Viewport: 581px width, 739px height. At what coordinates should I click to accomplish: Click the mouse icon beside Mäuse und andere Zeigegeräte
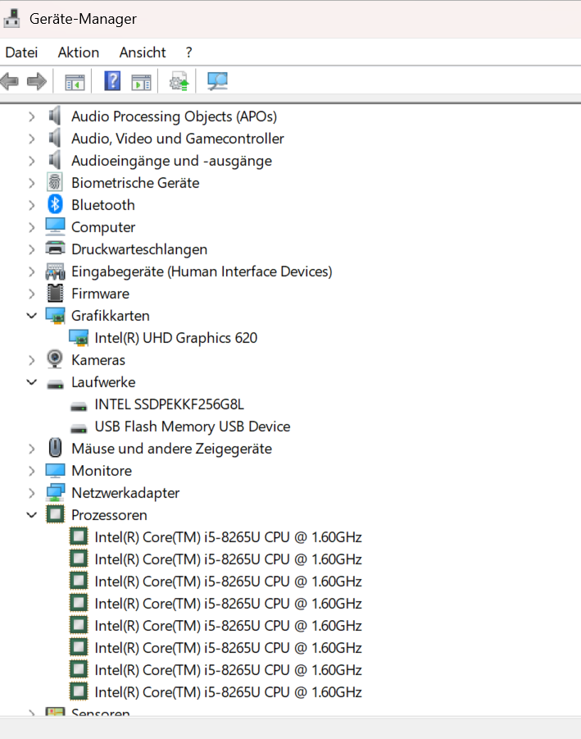point(55,448)
